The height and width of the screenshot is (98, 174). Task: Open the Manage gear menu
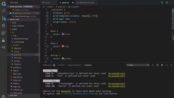tap(4, 96)
